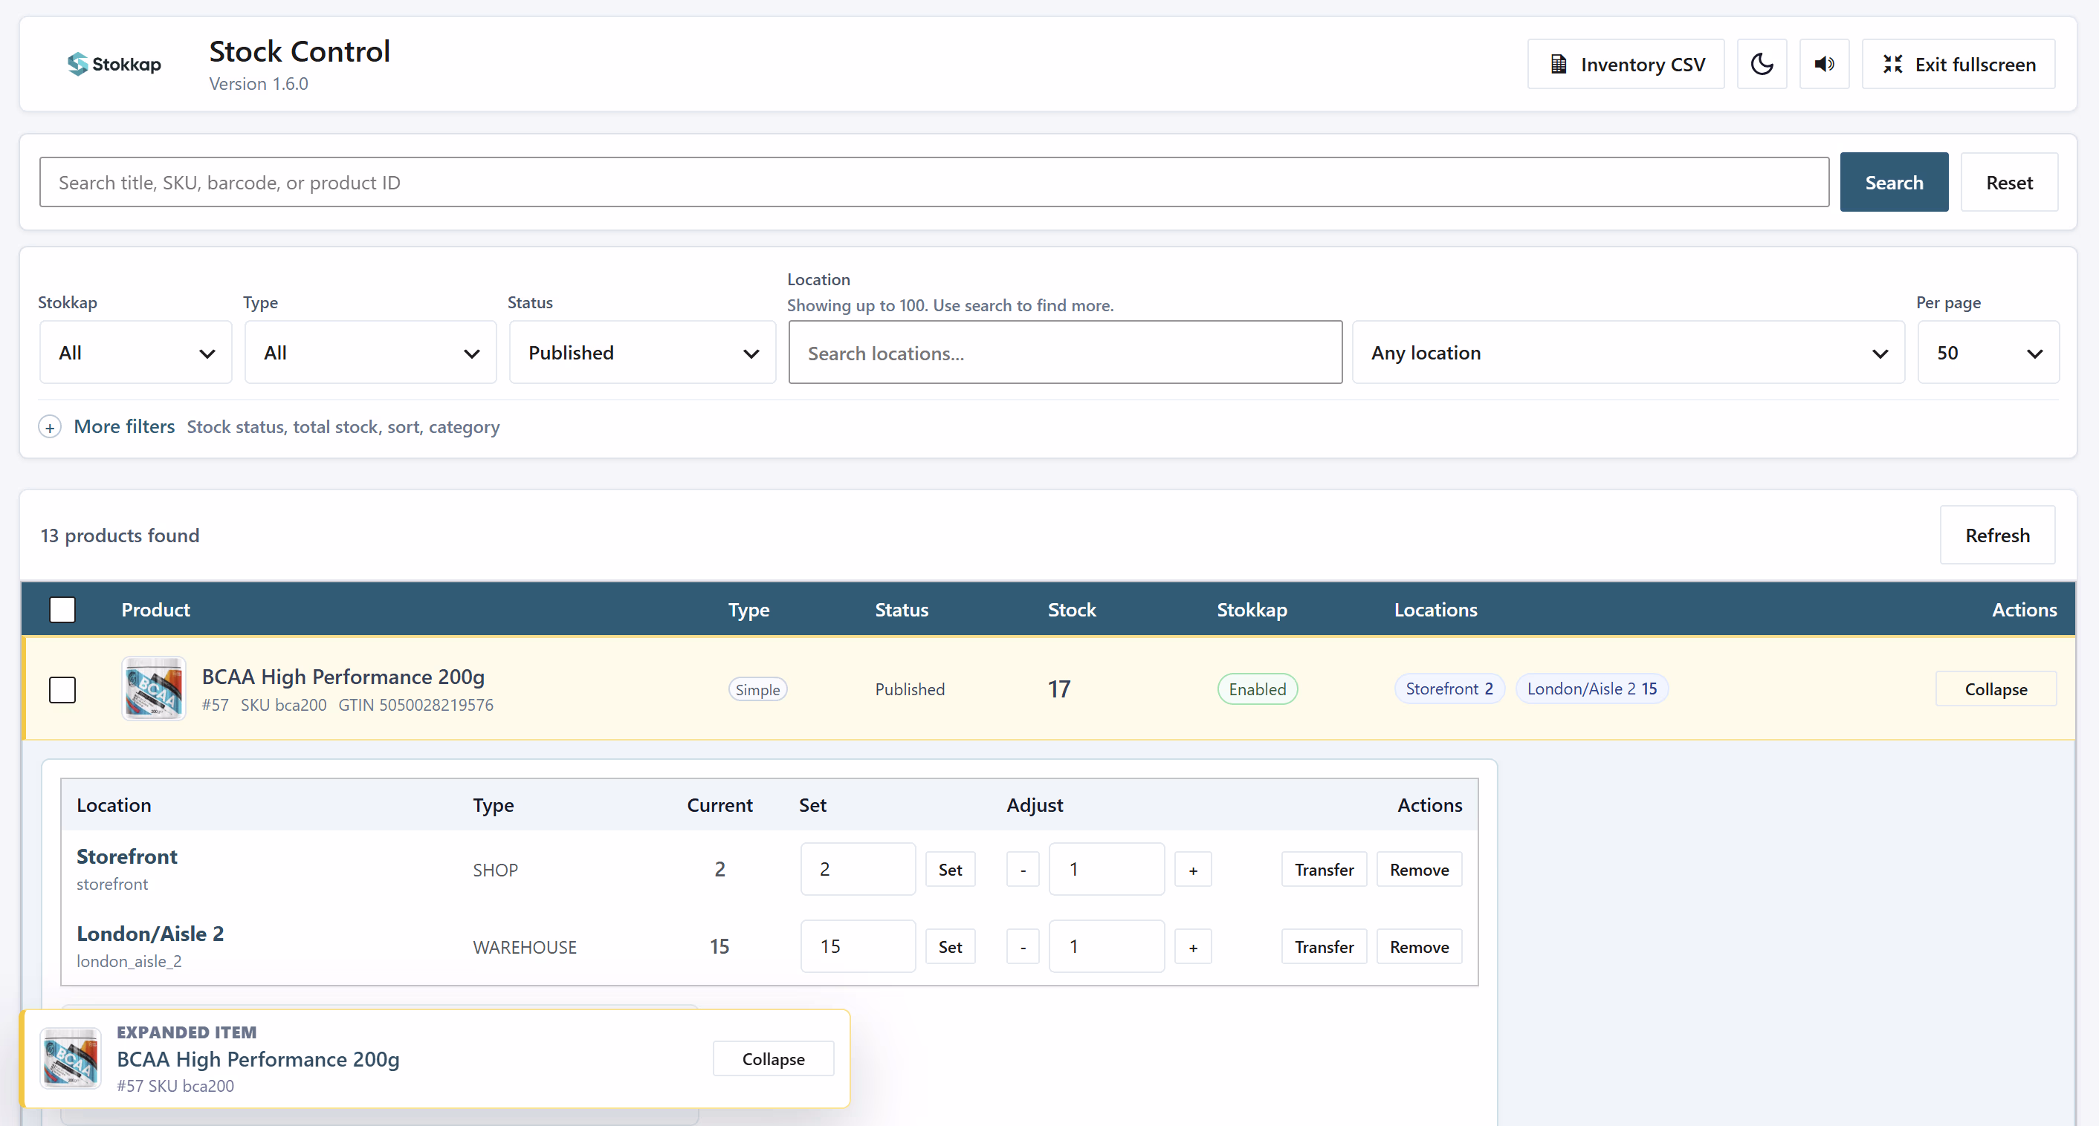Collapse from the Expanded Item floating card
Screen dimensions: 2099x1126
pyautogui.click(x=772, y=1059)
